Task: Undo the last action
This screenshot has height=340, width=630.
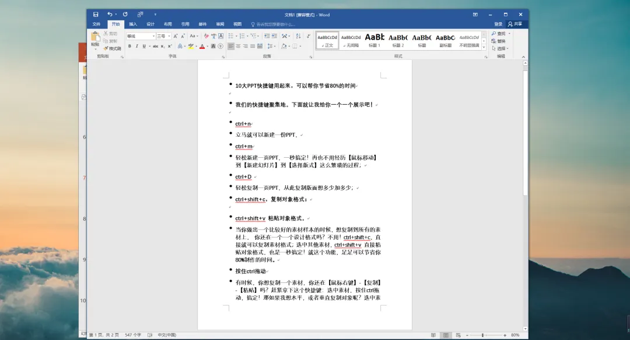Action: 110,15
